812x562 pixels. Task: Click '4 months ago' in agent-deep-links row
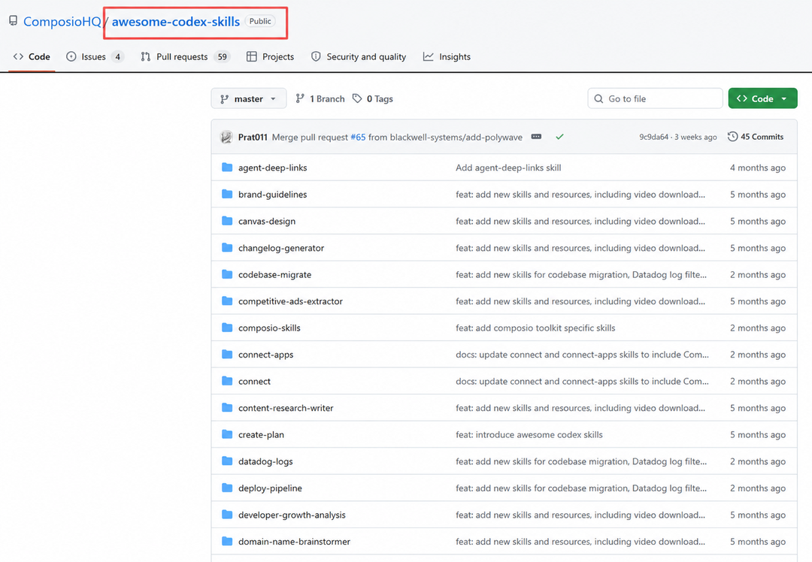758,168
